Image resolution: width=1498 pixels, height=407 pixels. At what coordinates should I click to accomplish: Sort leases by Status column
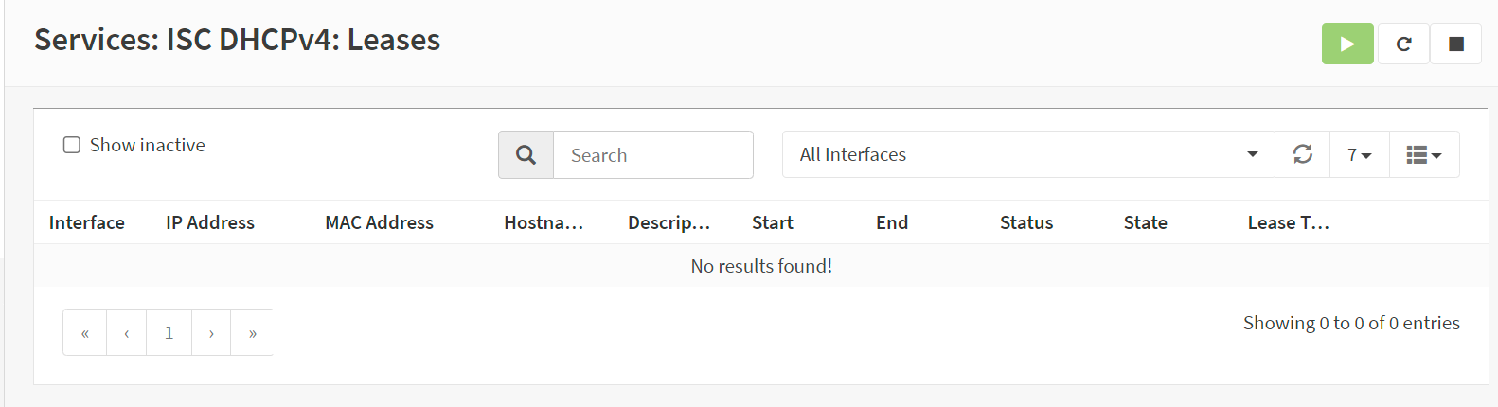click(1026, 222)
